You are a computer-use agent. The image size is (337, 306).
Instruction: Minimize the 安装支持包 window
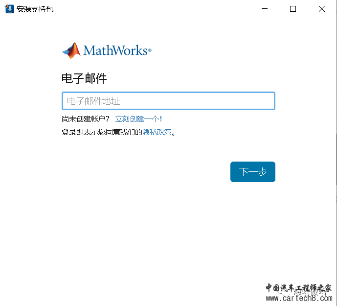click(x=264, y=9)
